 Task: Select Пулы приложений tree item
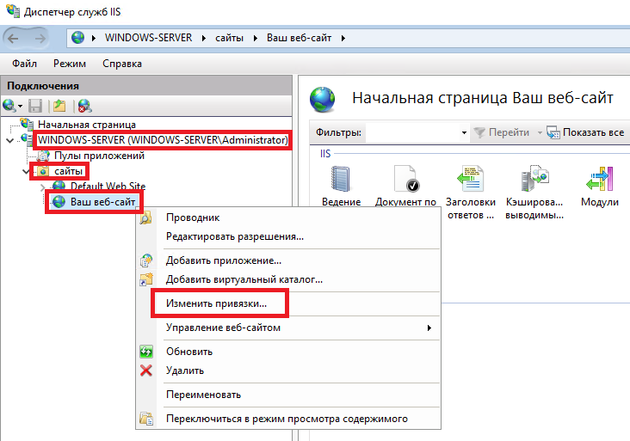tap(99, 156)
